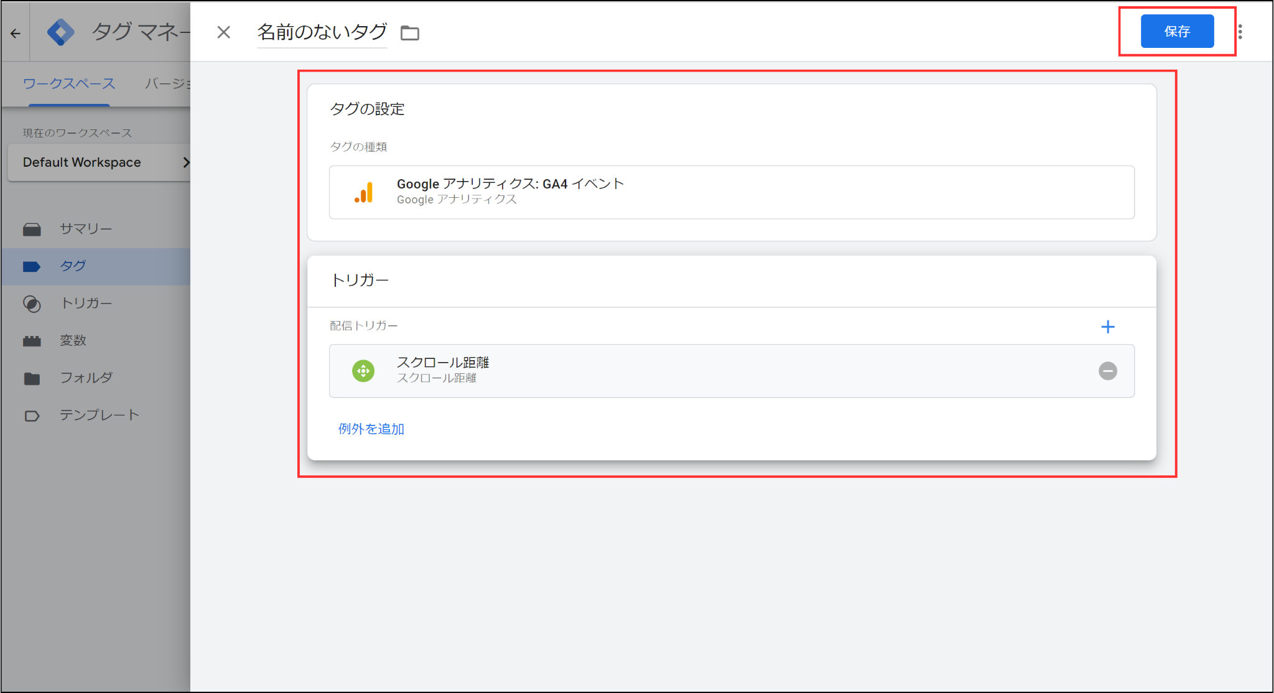Click the green scroll-depth trigger icon

pos(363,371)
